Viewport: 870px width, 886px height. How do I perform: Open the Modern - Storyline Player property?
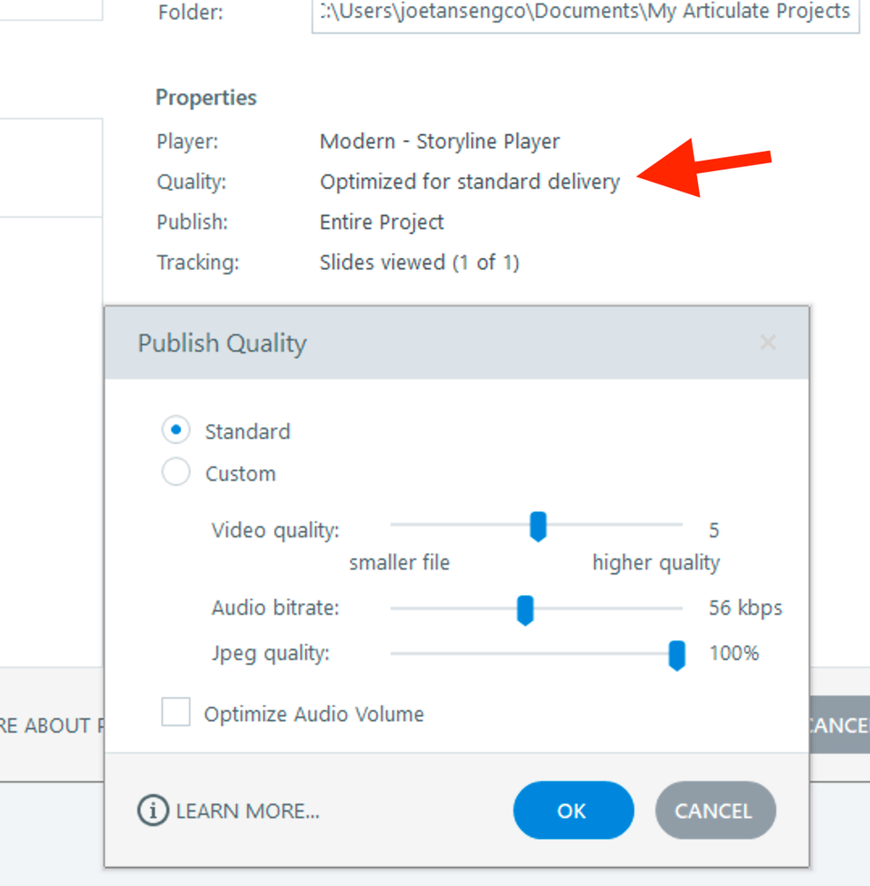click(440, 141)
